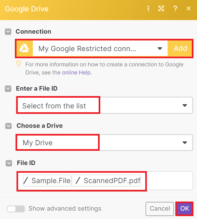The width and height of the screenshot is (197, 219).
Task: Collapse the Enter a File ID section
Action: coord(8,89)
